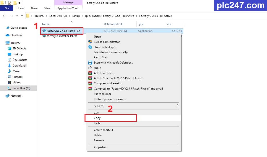
Task: Choose Open from context menu
Action: pyautogui.click(x=133, y=37)
